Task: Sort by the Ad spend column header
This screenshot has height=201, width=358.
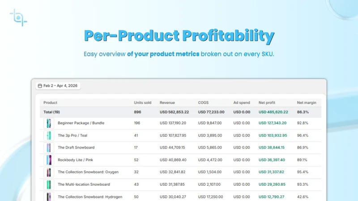Action: click(242, 103)
